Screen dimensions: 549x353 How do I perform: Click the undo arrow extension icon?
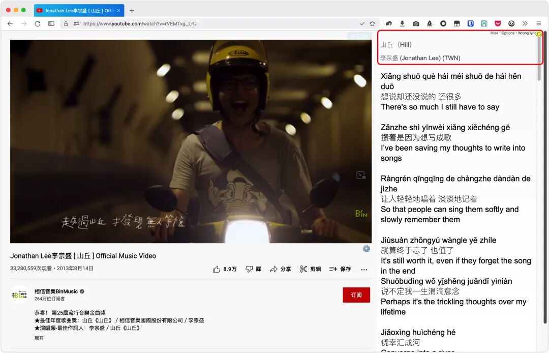click(x=389, y=23)
